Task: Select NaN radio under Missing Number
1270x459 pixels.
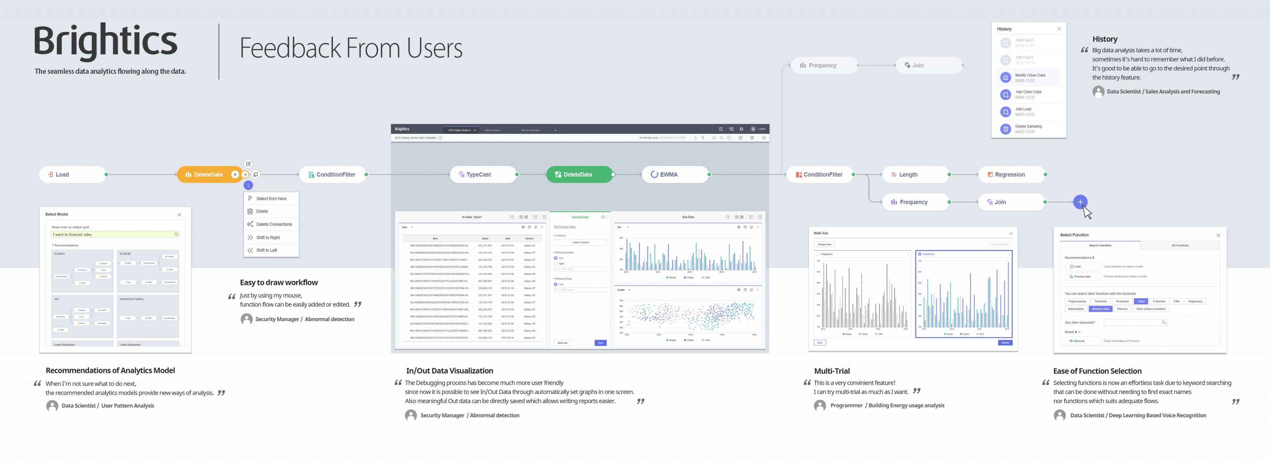Action: 556,264
